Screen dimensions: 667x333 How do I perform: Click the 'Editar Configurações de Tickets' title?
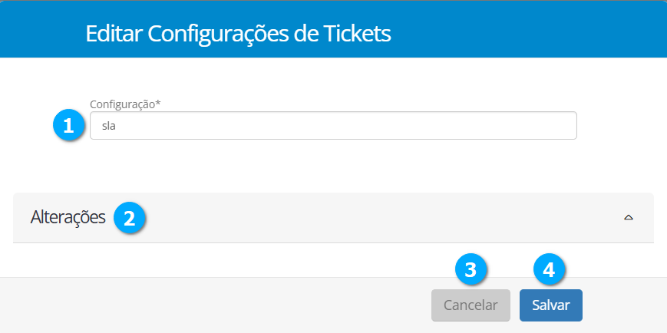click(238, 34)
